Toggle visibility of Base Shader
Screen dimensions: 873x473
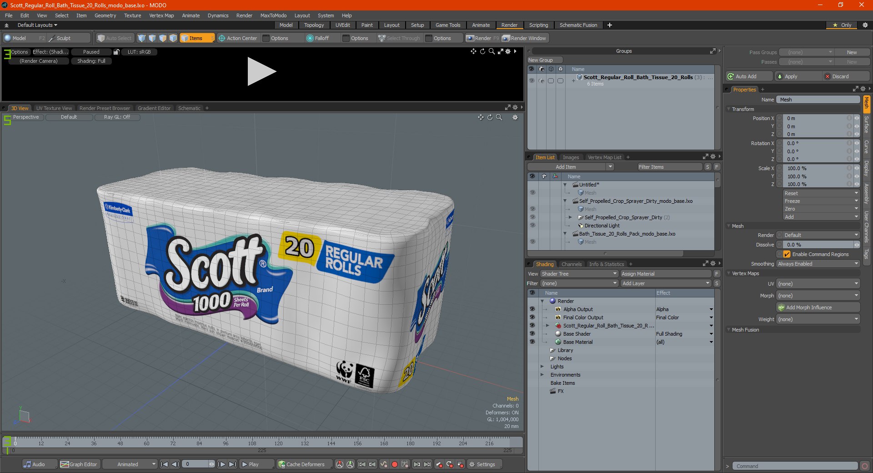(x=532, y=334)
